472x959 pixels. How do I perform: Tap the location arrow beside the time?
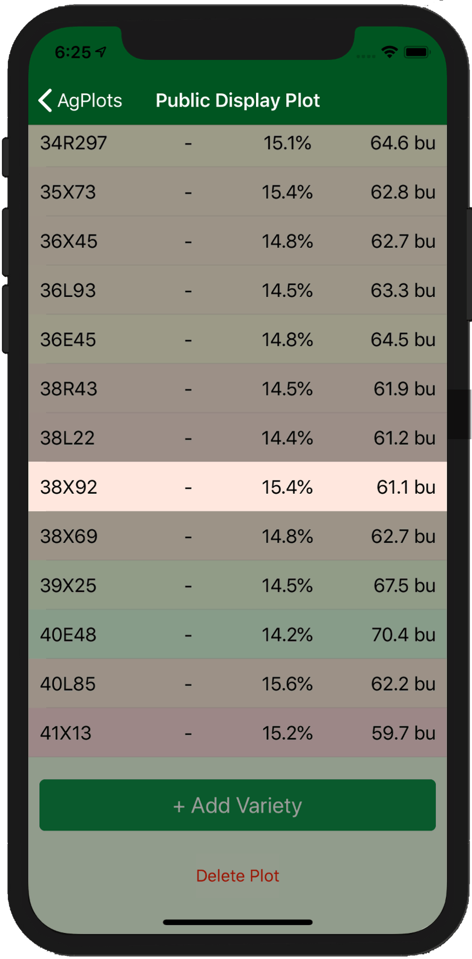point(101,52)
